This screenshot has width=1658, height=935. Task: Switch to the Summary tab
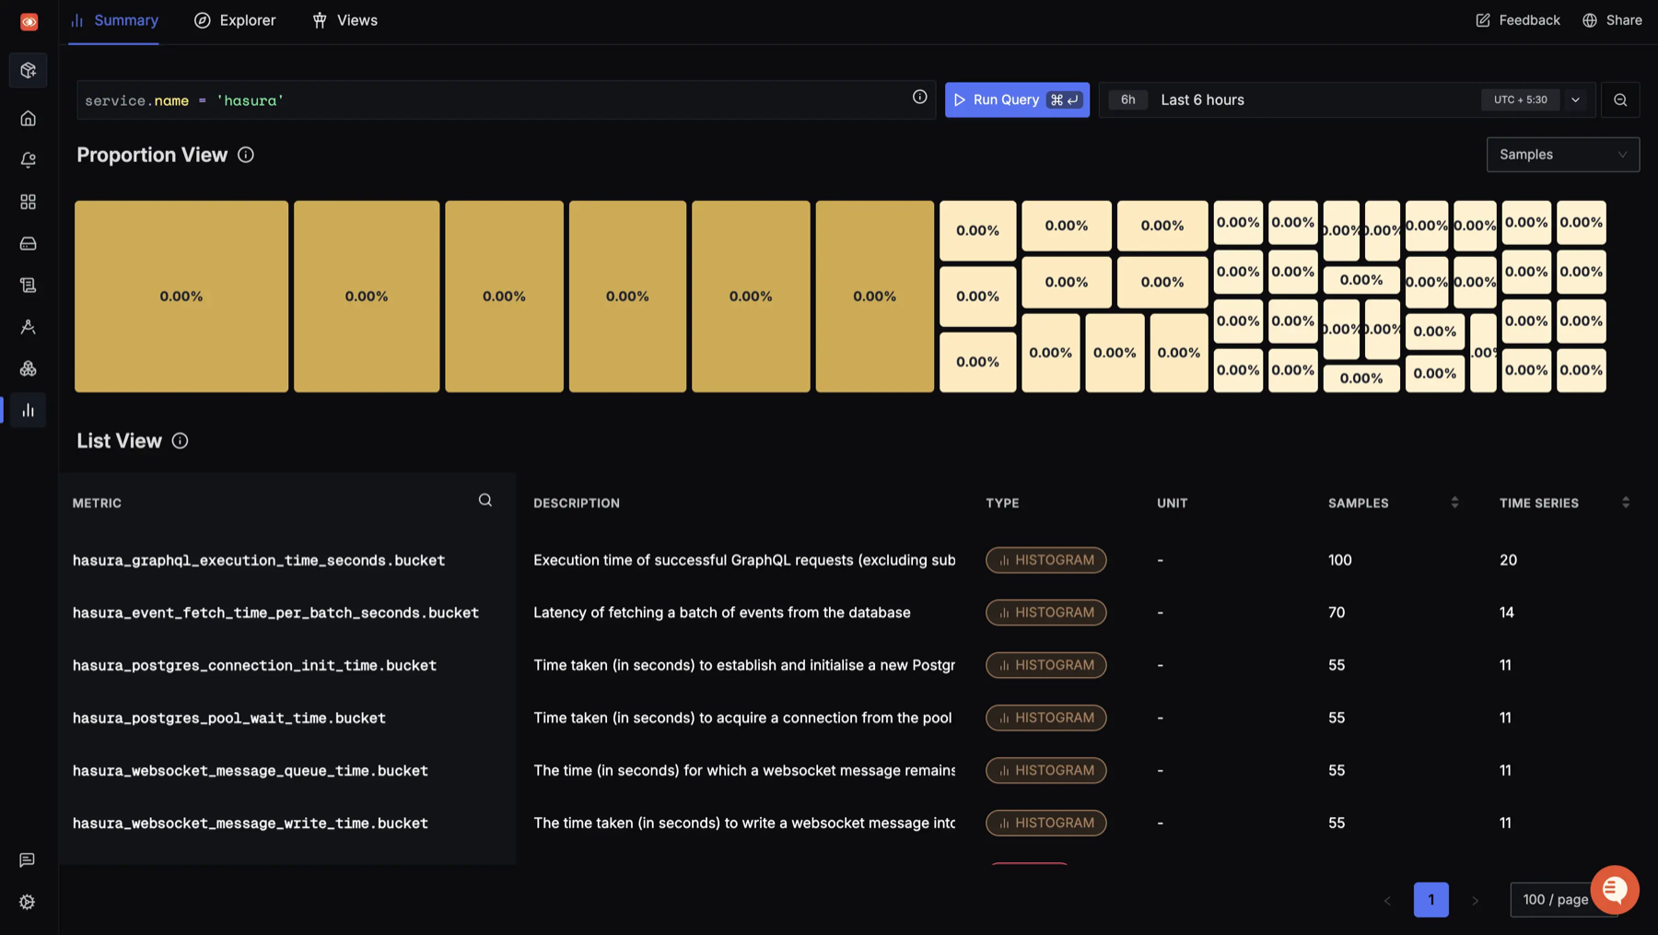(x=114, y=20)
